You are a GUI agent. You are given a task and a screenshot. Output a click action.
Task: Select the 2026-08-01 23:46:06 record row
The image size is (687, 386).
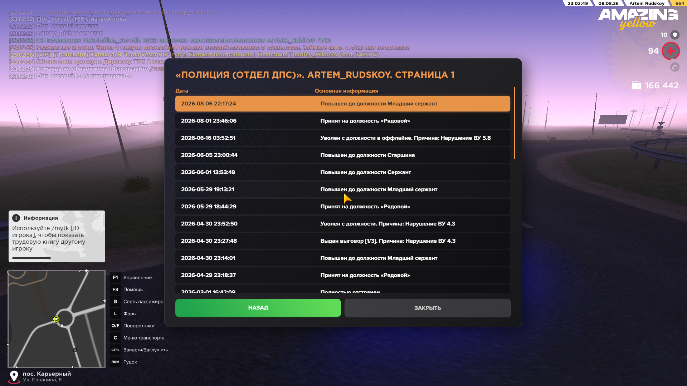click(342, 121)
